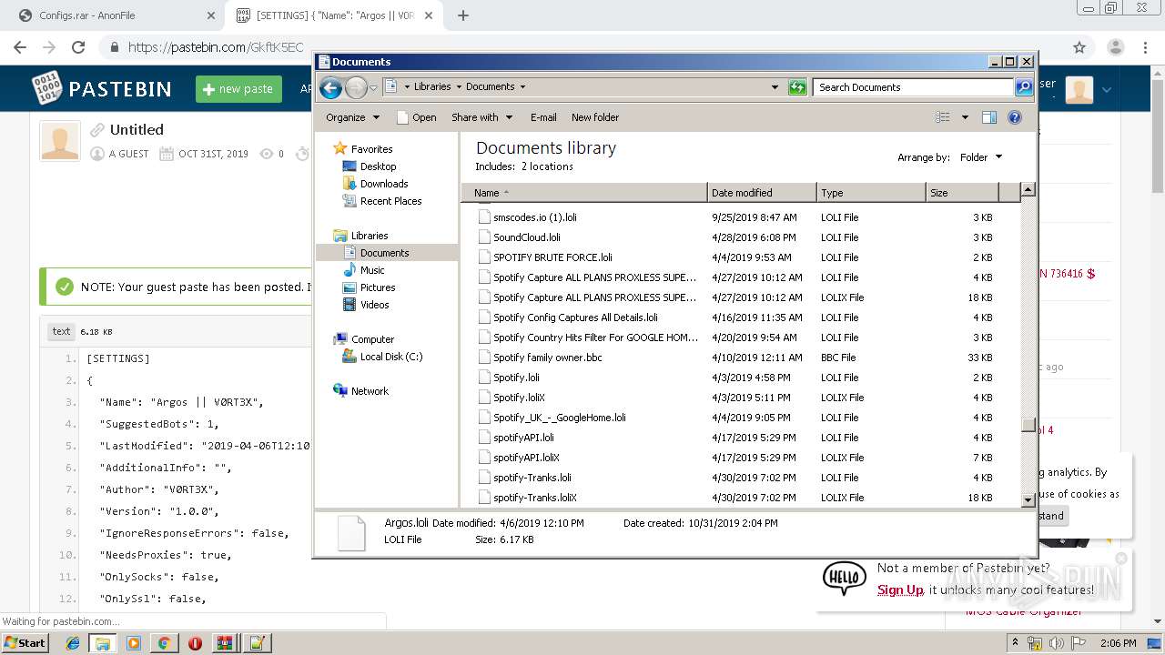
Task: Open the 2 locations link
Action: pos(547,166)
